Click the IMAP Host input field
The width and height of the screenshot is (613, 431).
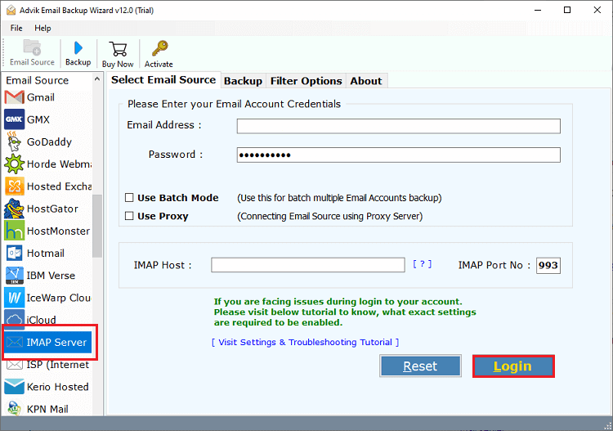click(307, 265)
